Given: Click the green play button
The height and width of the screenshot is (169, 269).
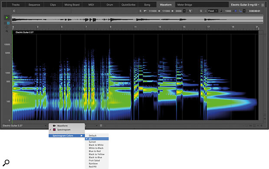Looking at the screenshot, I should (x=7, y=17).
